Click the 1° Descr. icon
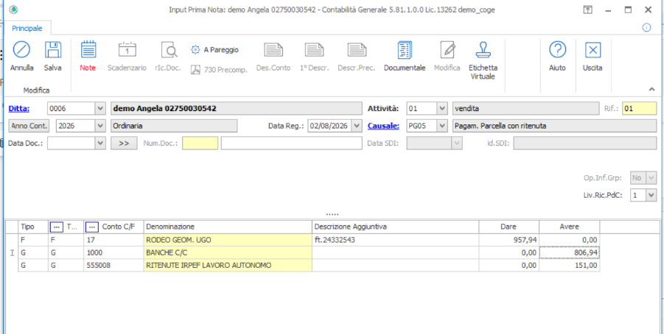This screenshot has width=664, height=334. (x=314, y=50)
